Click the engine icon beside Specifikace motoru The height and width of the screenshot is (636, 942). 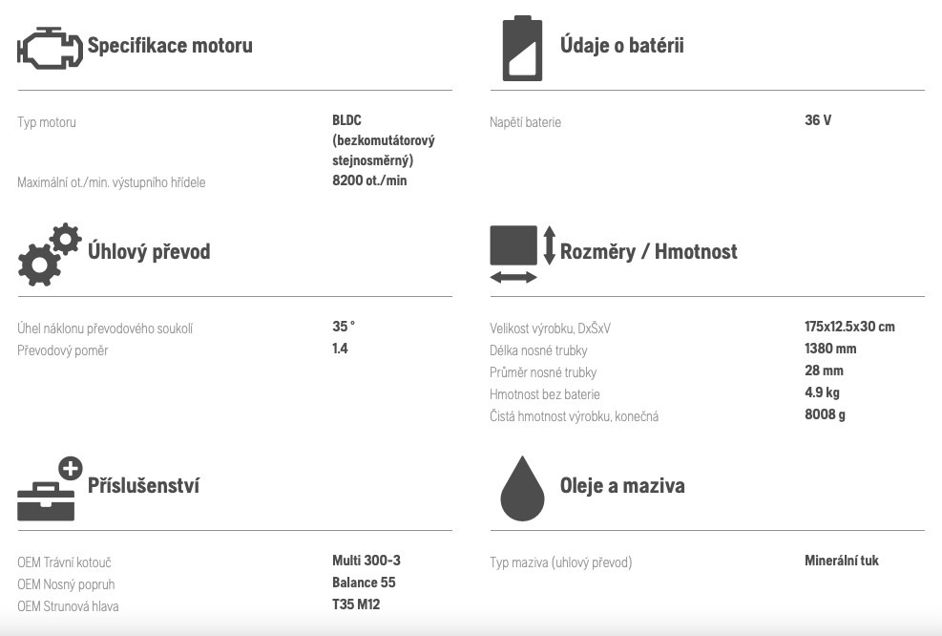click(x=50, y=48)
